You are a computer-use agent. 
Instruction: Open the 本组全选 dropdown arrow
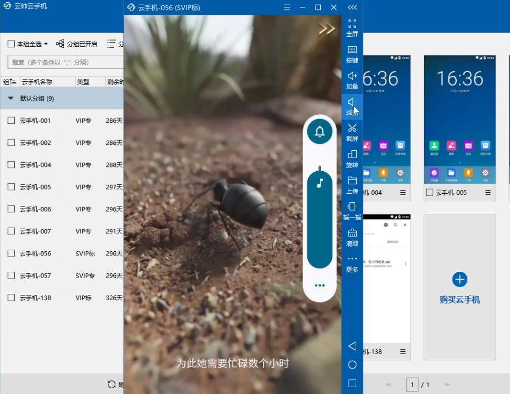pos(46,44)
